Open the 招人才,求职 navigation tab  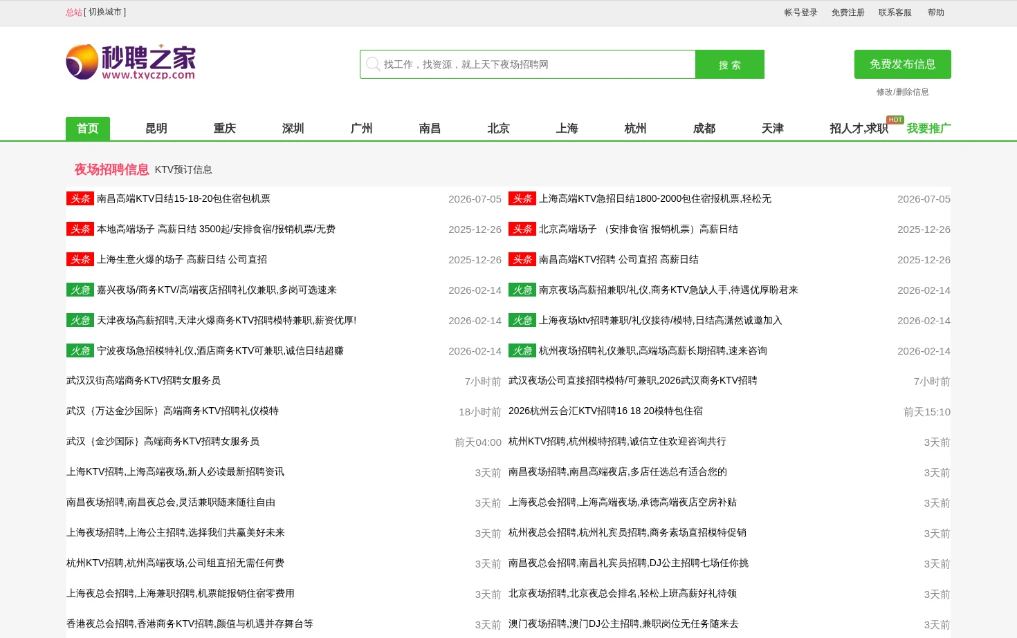[x=859, y=129]
